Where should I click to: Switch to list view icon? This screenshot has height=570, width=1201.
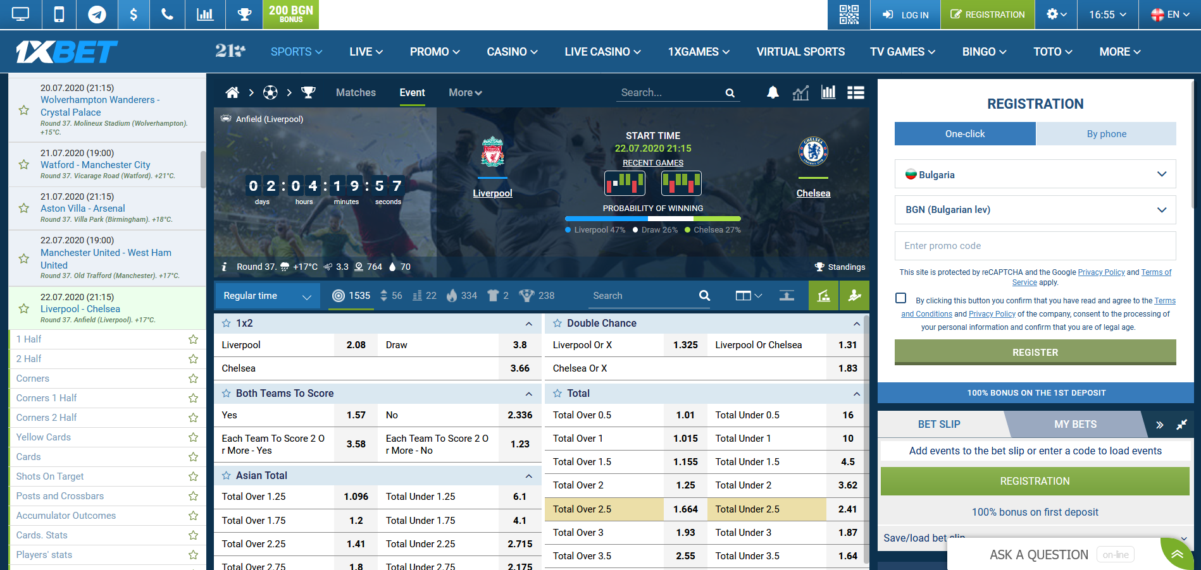point(856,93)
